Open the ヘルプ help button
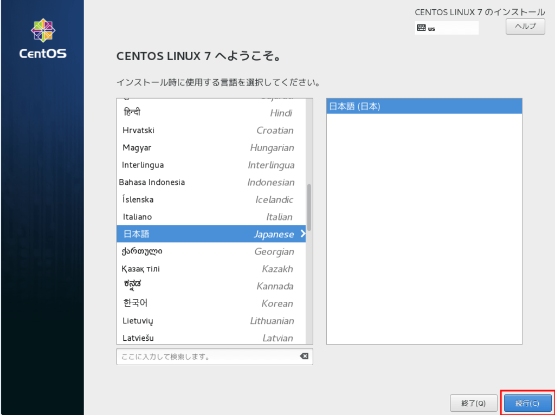The image size is (555, 415). pyautogui.click(x=525, y=27)
